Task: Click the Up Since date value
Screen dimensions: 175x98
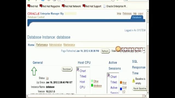Action: coord(59,82)
